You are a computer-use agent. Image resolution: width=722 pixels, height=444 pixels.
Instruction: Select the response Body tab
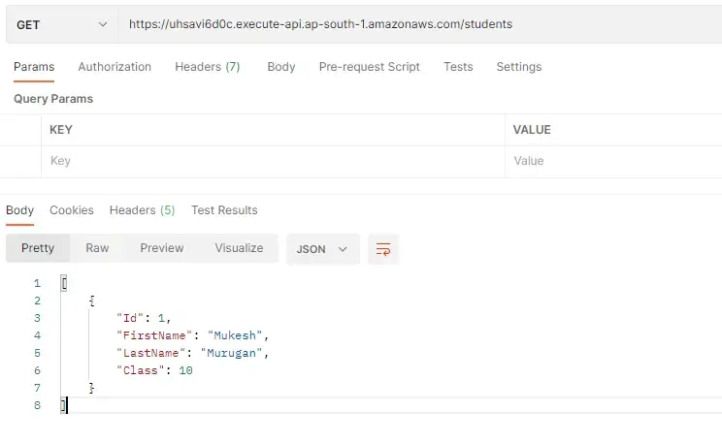[x=19, y=210]
